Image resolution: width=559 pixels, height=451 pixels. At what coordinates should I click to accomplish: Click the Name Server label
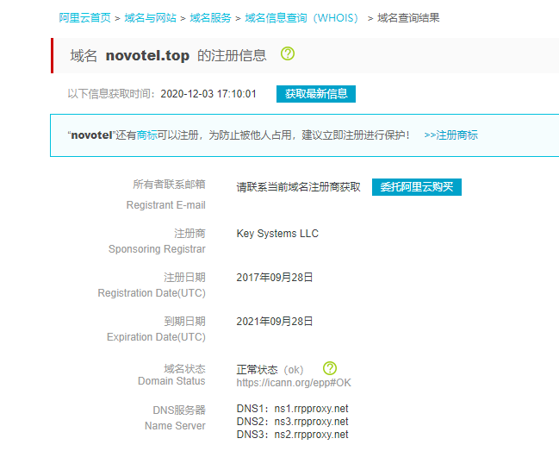(x=175, y=426)
